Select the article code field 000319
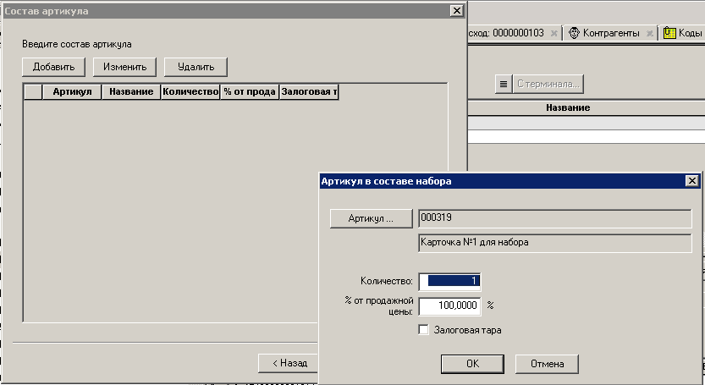705x385 pixels. pyautogui.click(x=555, y=218)
